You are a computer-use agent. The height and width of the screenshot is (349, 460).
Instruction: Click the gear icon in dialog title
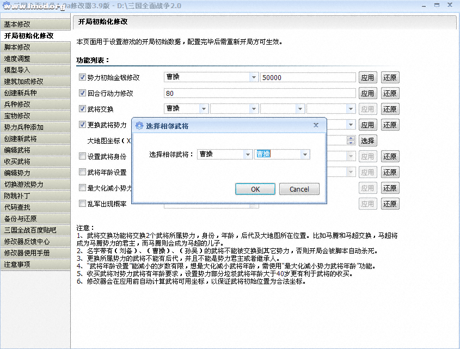pos(139,126)
